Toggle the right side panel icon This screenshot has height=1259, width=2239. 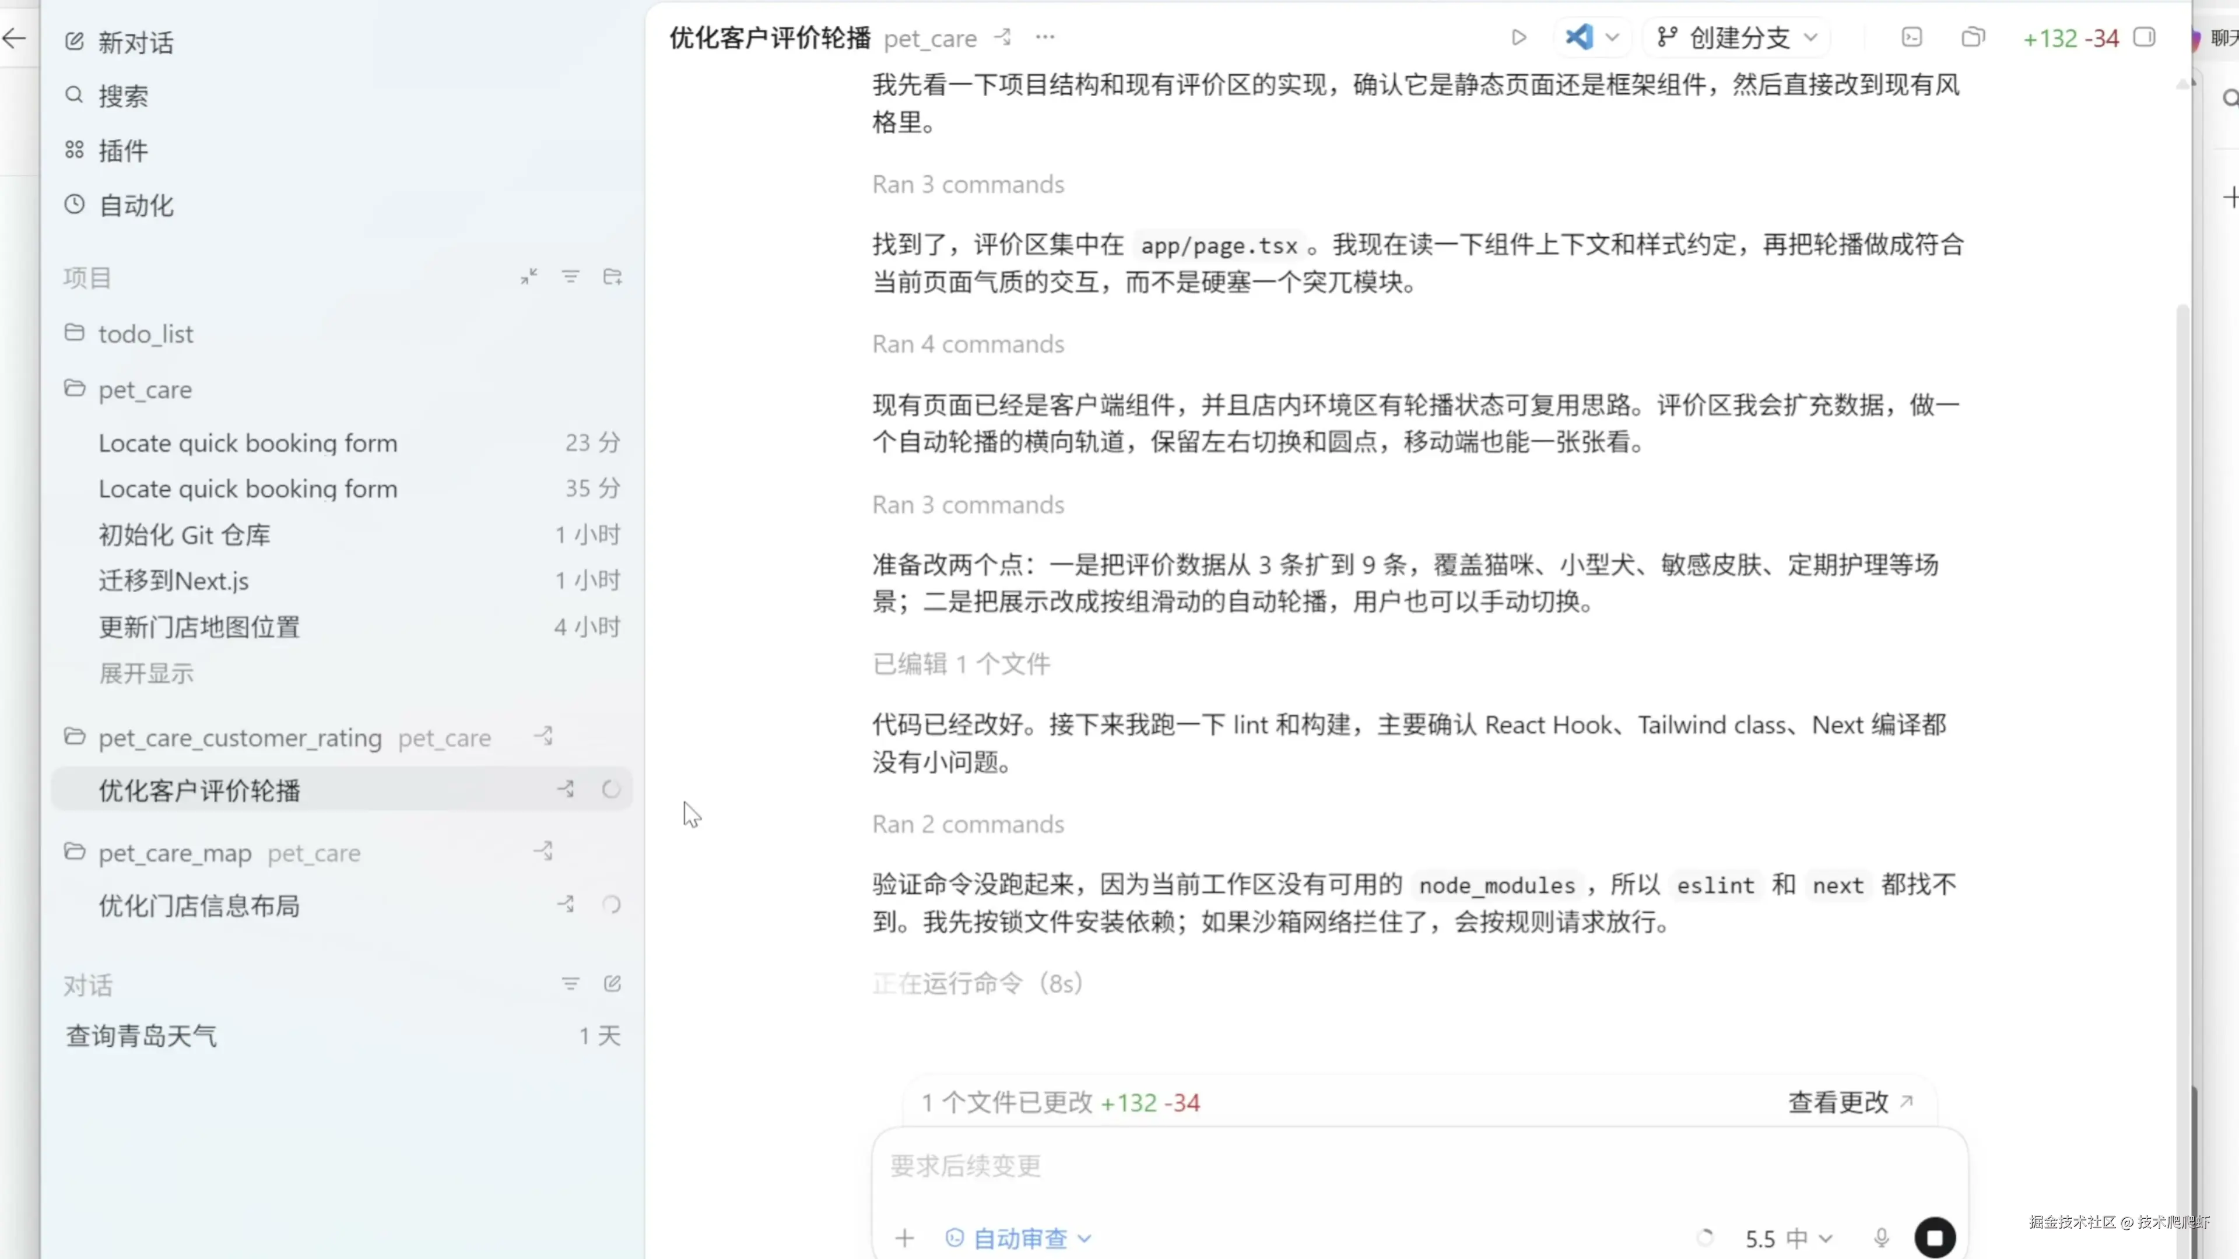2145,37
